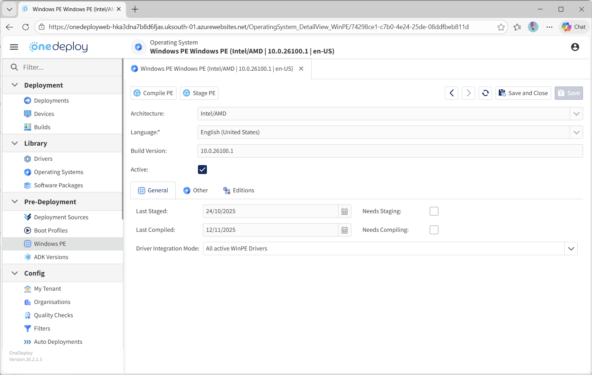Tick the Needs Compiling checkbox
Viewport: 592px width, 375px height.
434,230
